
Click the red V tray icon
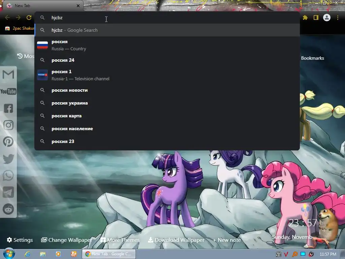286,254
